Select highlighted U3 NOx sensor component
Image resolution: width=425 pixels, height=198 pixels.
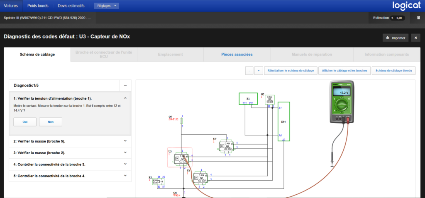(179, 157)
